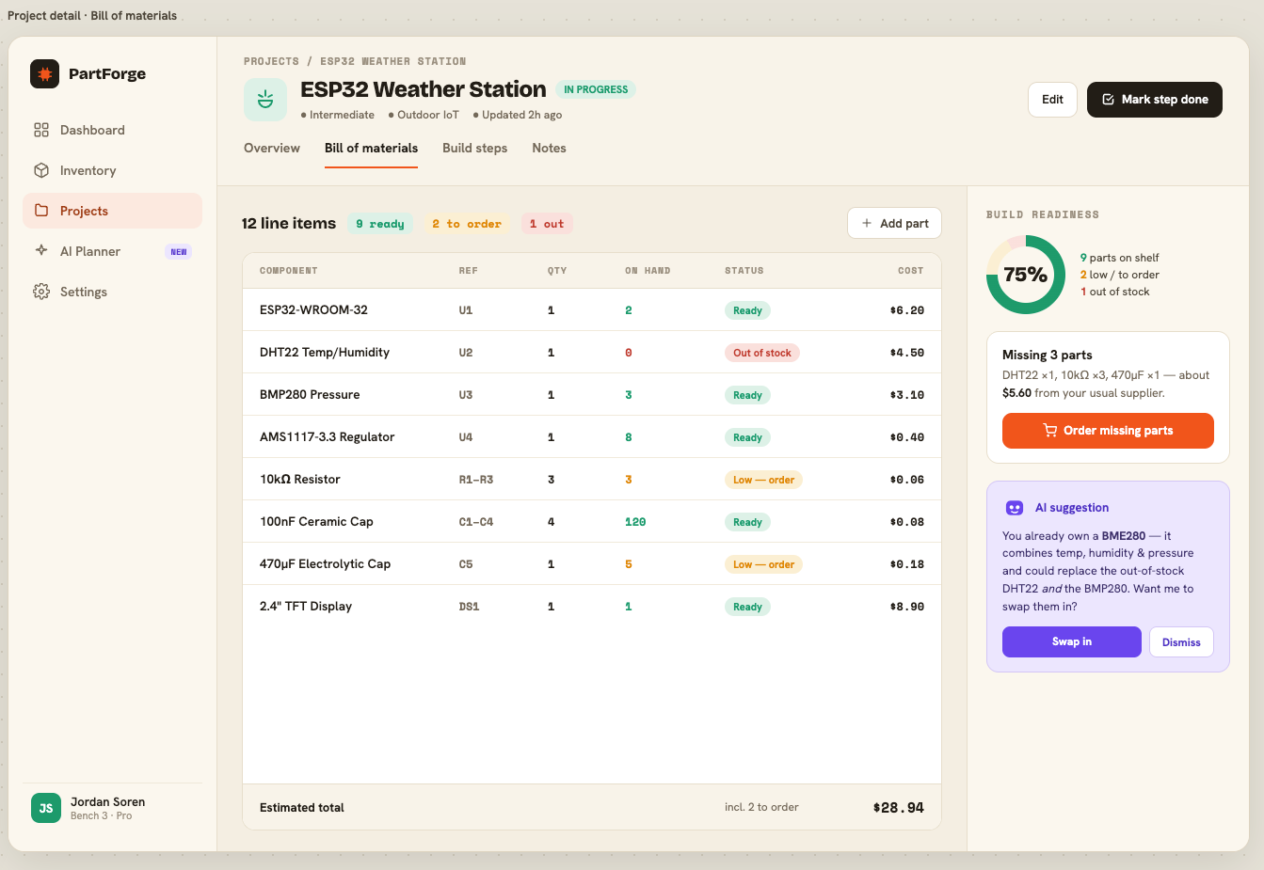Go to Inventory in the sidebar
The width and height of the screenshot is (1264, 870).
(112, 170)
